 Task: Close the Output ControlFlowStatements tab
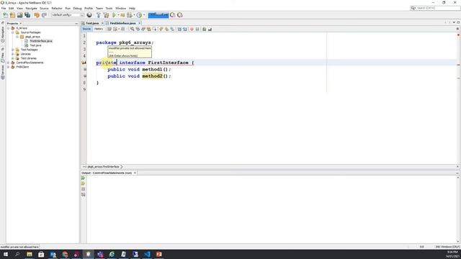135,173
